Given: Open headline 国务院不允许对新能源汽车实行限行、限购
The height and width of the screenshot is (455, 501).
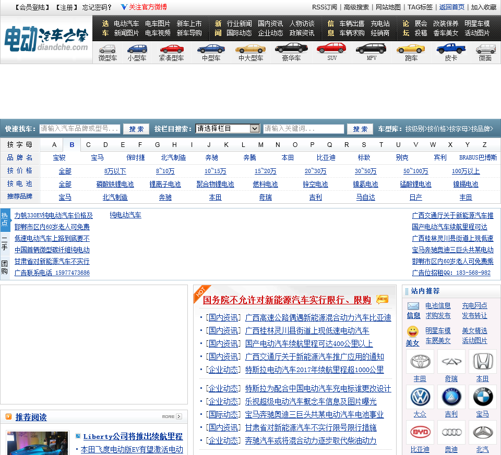Looking at the screenshot, I should (287, 300).
